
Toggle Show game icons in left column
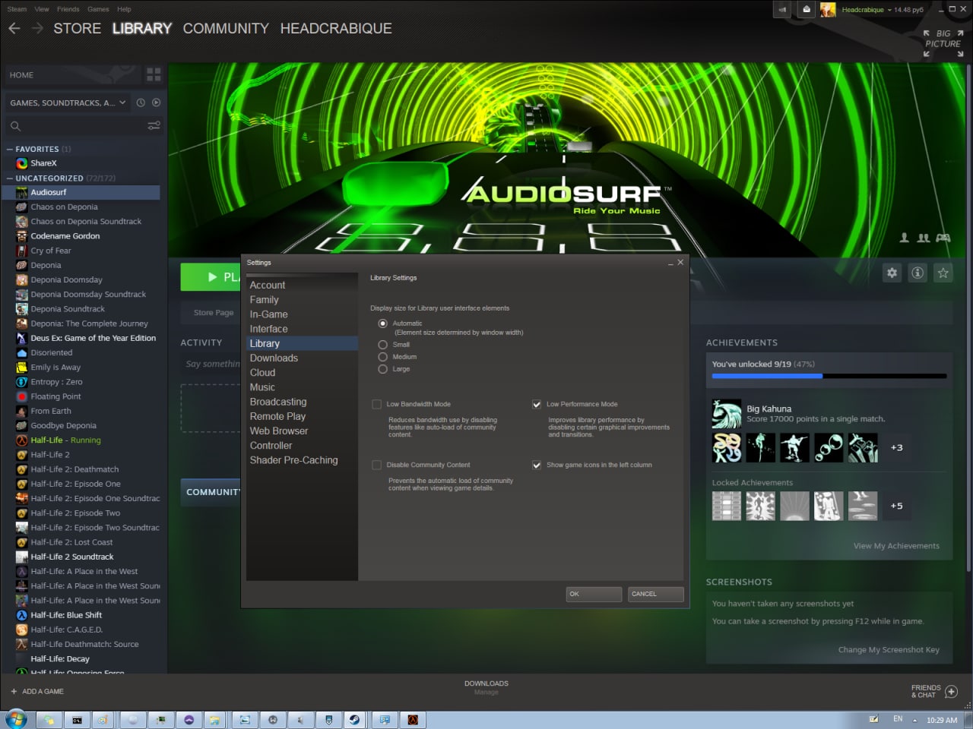[537, 465]
